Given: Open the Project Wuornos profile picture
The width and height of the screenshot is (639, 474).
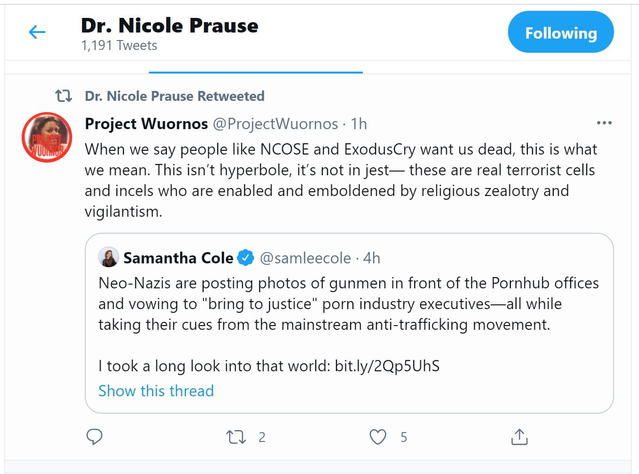Looking at the screenshot, I should (x=47, y=137).
